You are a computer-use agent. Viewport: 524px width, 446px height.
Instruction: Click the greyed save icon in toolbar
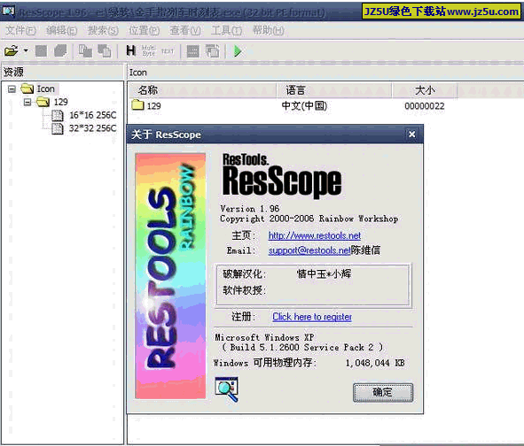click(x=41, y=51)
